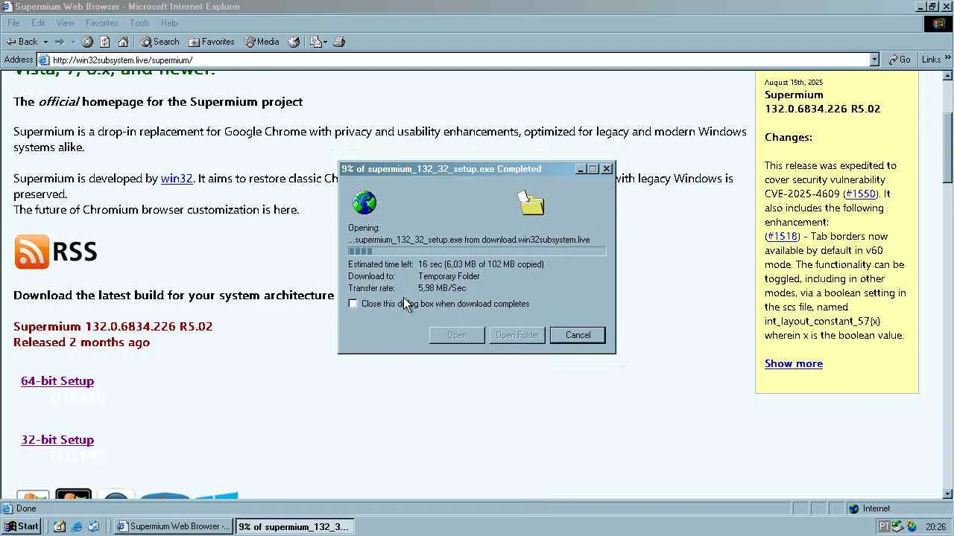Click the taskbar clock showing 20:26
The width and height of the screenshot is (954, 536).
[936, 526]
